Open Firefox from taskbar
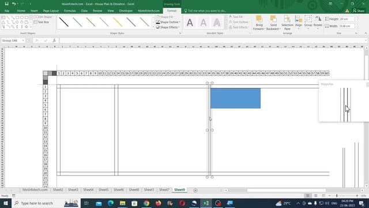The height and width of the screenshot is (208, 369). point(158,203)
